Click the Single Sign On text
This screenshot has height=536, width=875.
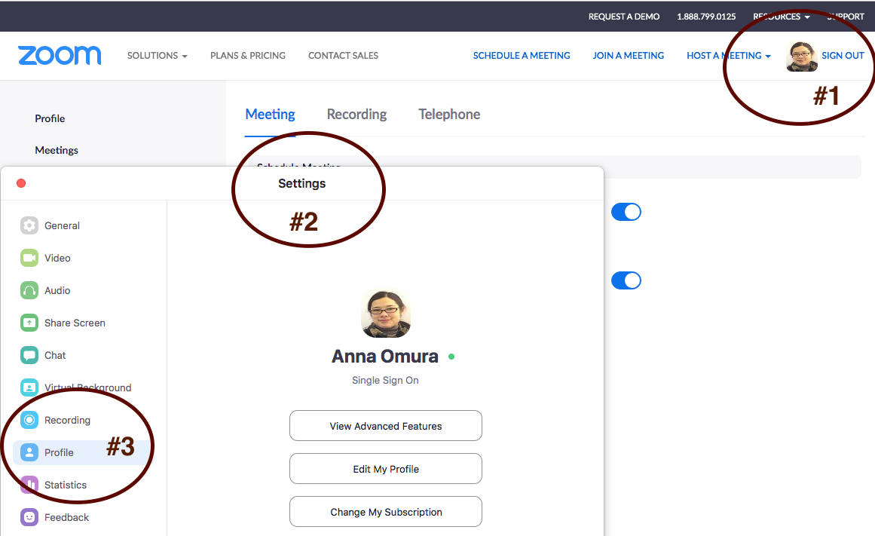click(385, 380)
